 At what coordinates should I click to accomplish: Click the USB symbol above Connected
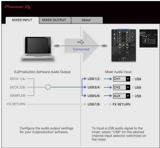coord(81,42)
